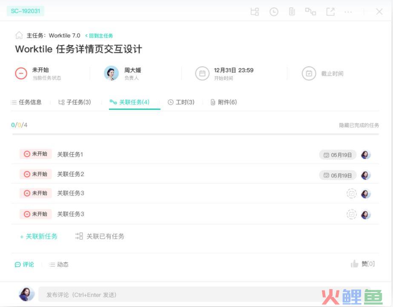Viewport: 393px width, 307px height.
Task: Click the assignee 周大媛 avatar
Action: pyautogui.click(x=111, y=73)
